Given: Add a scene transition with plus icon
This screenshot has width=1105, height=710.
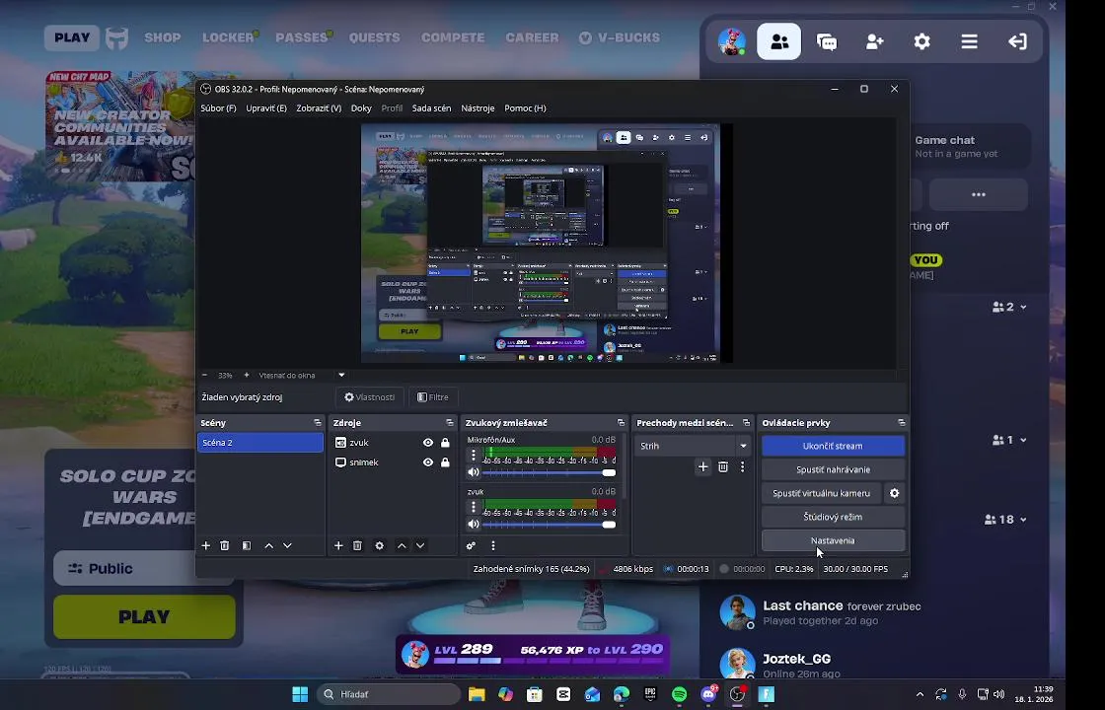Looking at the screenshot, I should 702,467.
